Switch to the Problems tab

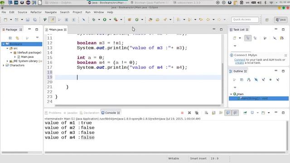click(x=53, y=113)
